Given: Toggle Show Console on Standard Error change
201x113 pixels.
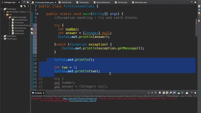Looking at the screenshot, I should [174, 93].
